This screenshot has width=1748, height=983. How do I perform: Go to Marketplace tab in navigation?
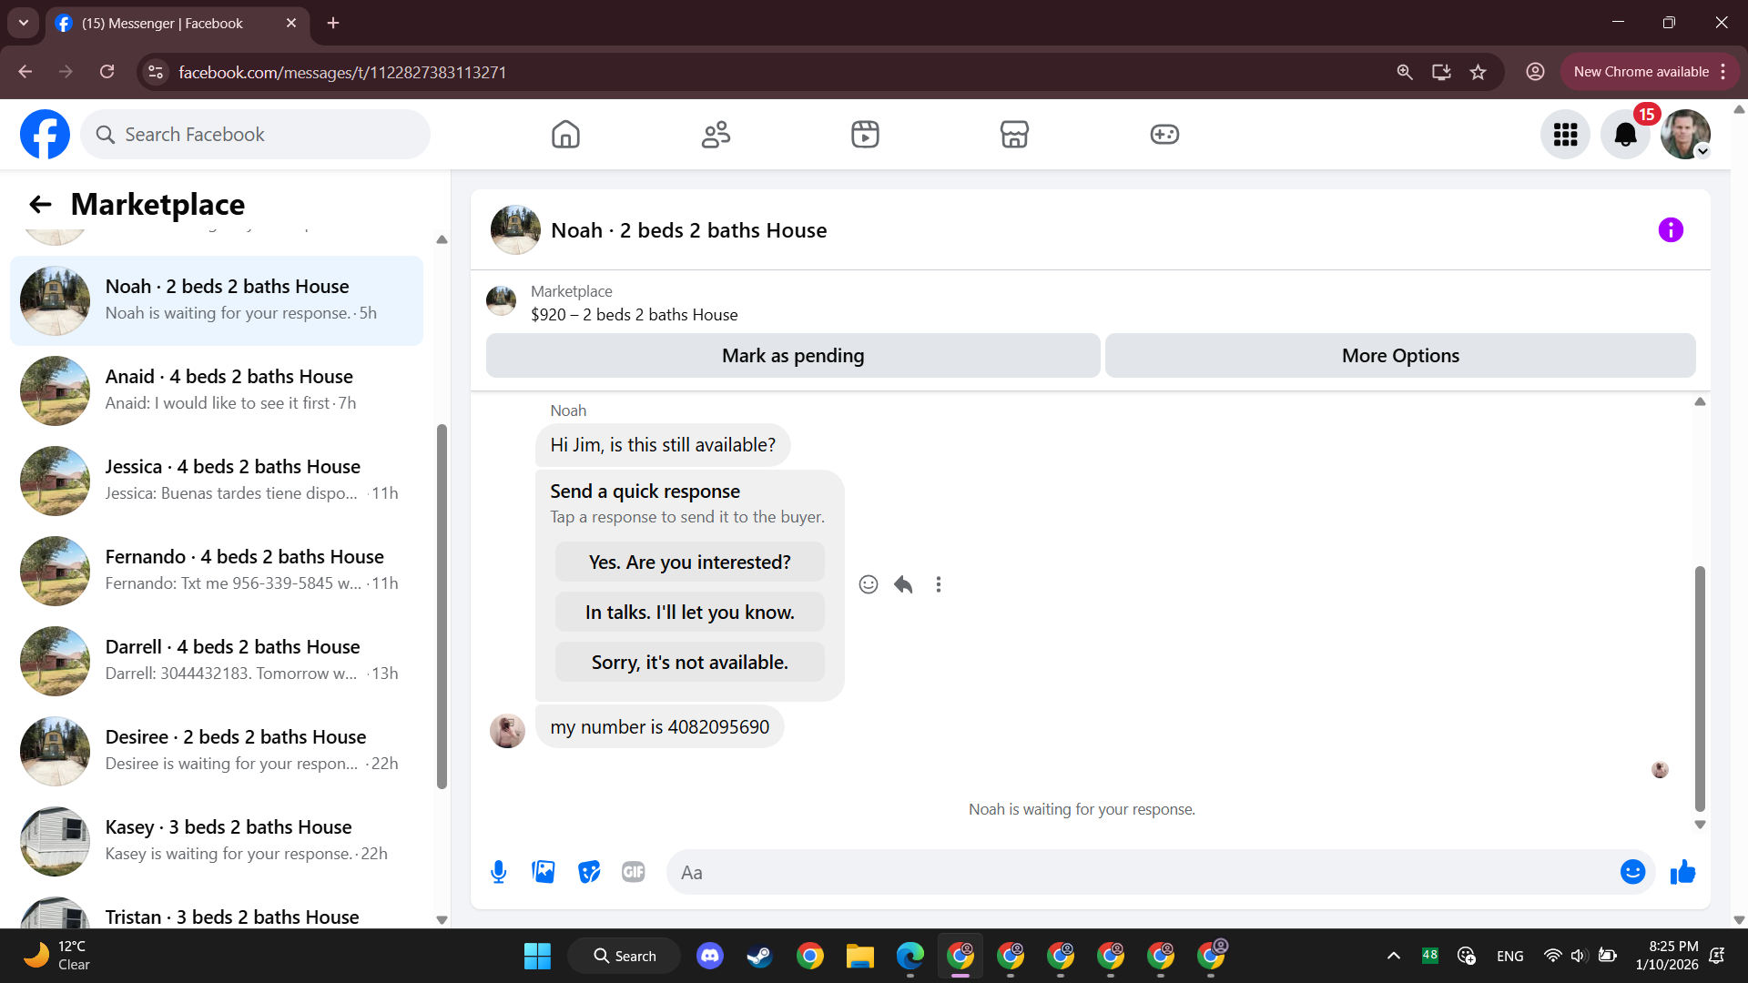(1014, 135)
